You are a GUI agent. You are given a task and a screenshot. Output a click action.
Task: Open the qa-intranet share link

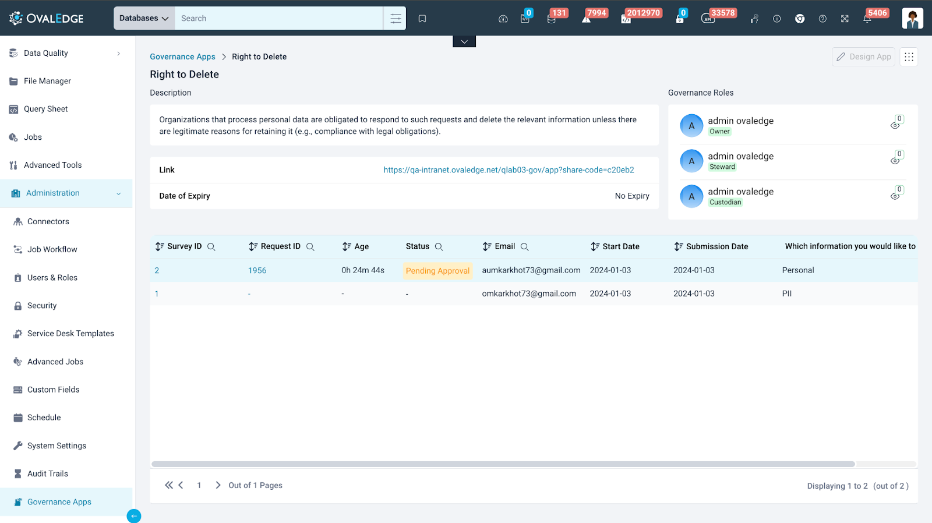click(509, 170)
